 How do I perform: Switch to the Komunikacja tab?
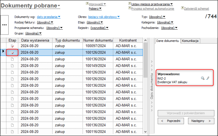(190, 41)
